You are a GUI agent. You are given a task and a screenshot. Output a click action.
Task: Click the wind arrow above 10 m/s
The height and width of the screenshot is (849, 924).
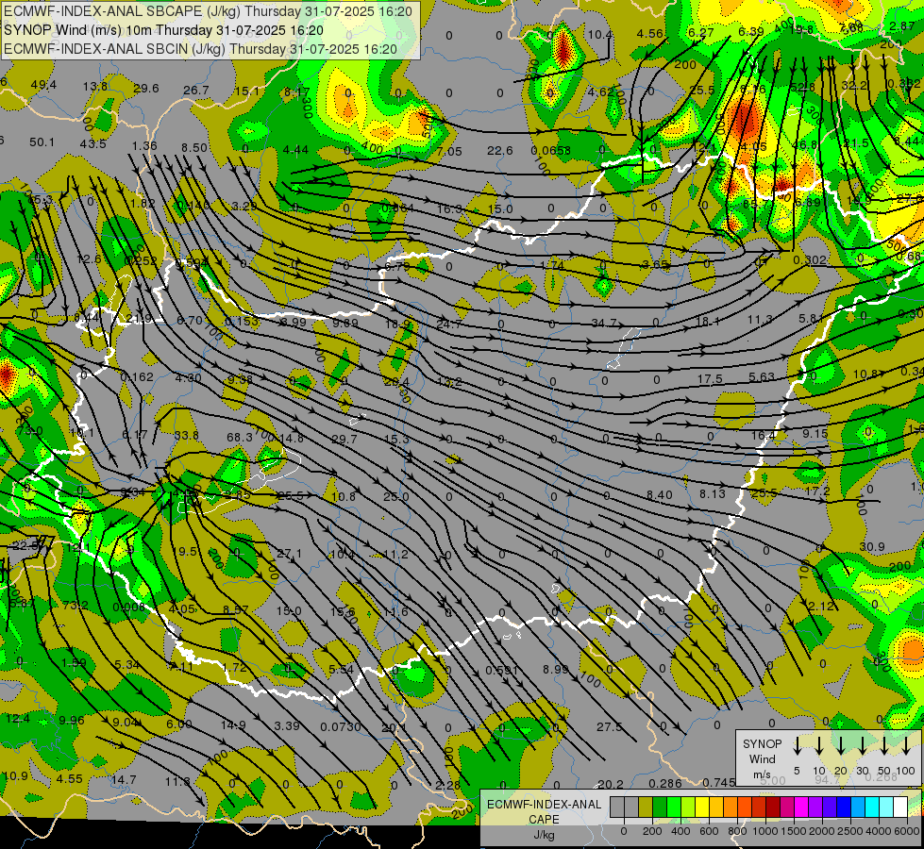tap(819, 745)
